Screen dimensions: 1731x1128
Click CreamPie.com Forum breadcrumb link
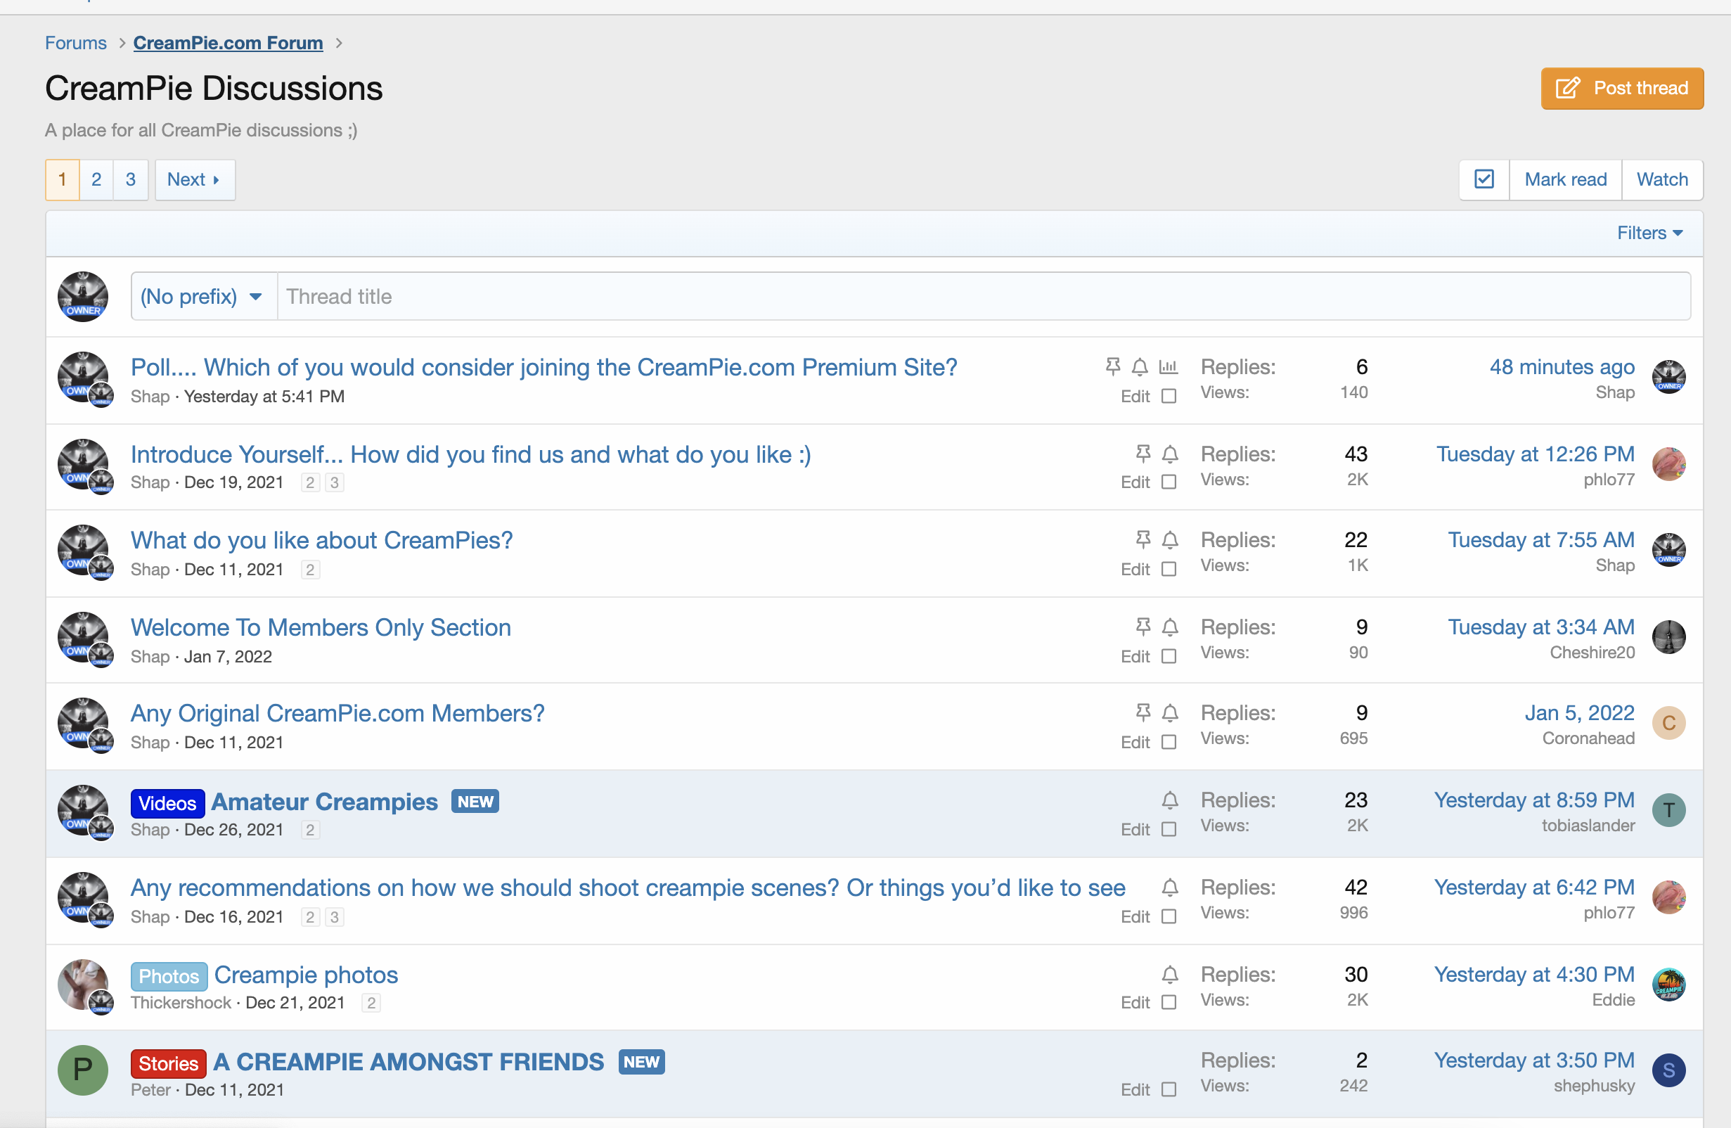pyautogui.click(x=228, y=43)
